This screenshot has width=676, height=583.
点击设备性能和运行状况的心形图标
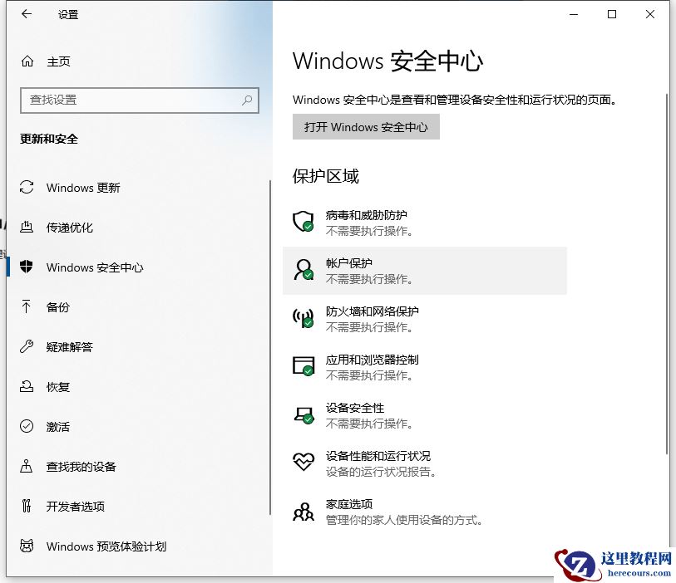pos(303,463)
